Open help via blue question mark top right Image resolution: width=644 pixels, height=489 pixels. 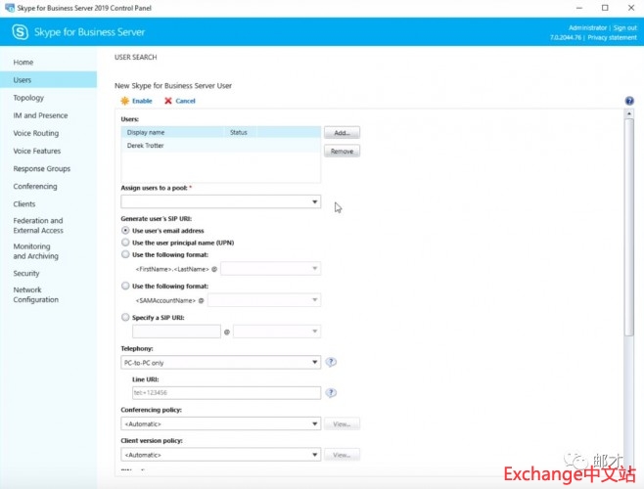tap(628, 101)
